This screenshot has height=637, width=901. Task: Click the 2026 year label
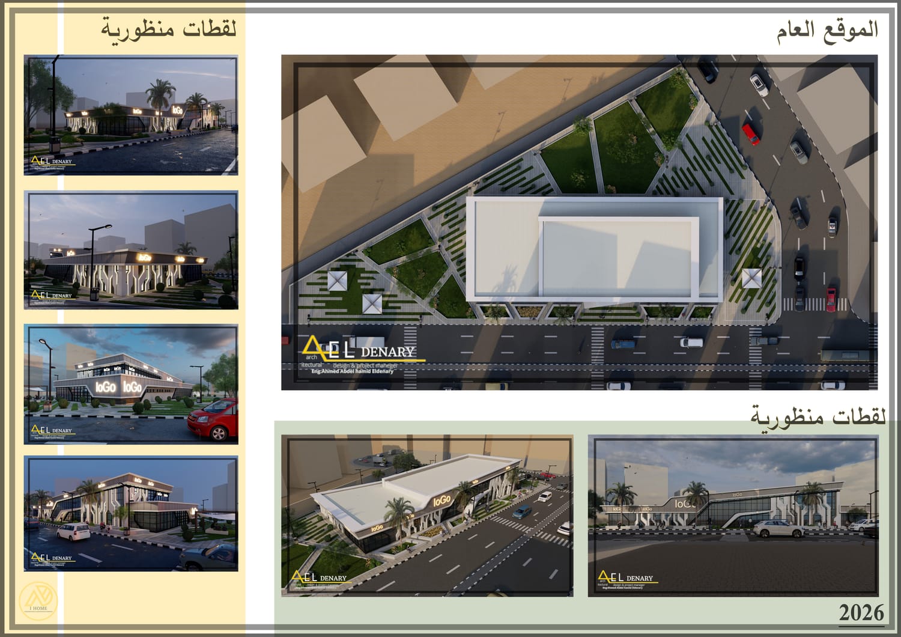(x=861, y=612)
